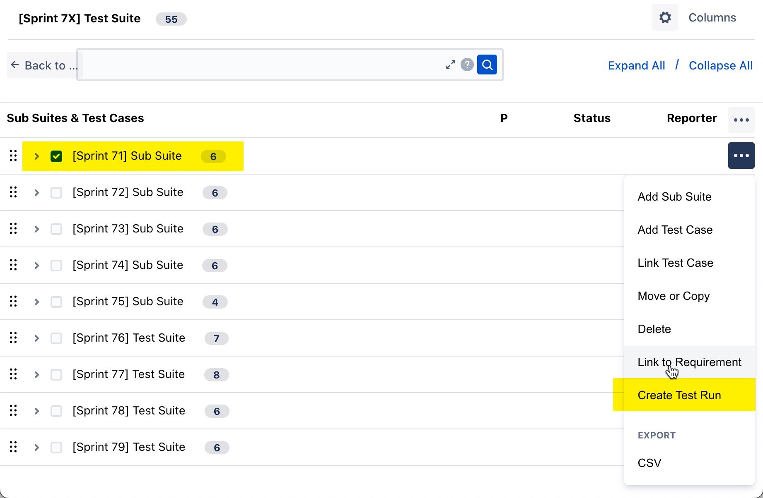The image size is (763, 498).
Task: Click the back arrow beside Back to
Action: pos(15,65)
